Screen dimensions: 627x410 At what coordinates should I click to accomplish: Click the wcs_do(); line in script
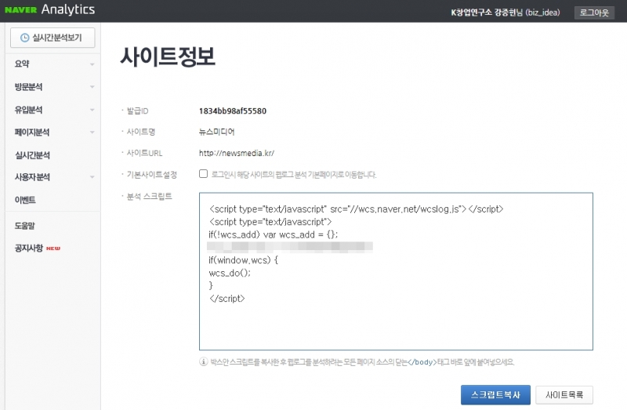coord(230,273)
